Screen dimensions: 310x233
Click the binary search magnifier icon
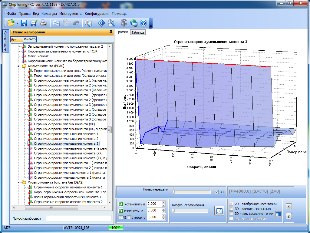tap(111, 23)
